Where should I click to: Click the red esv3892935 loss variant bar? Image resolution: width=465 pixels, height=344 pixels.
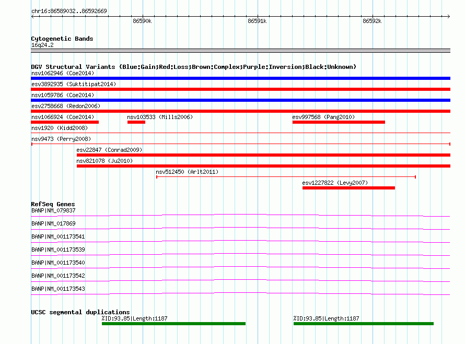click(x=240, y=89)
